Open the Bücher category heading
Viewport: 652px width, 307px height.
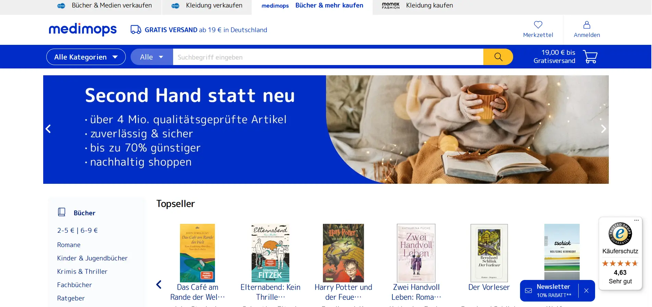click(84, 213)
